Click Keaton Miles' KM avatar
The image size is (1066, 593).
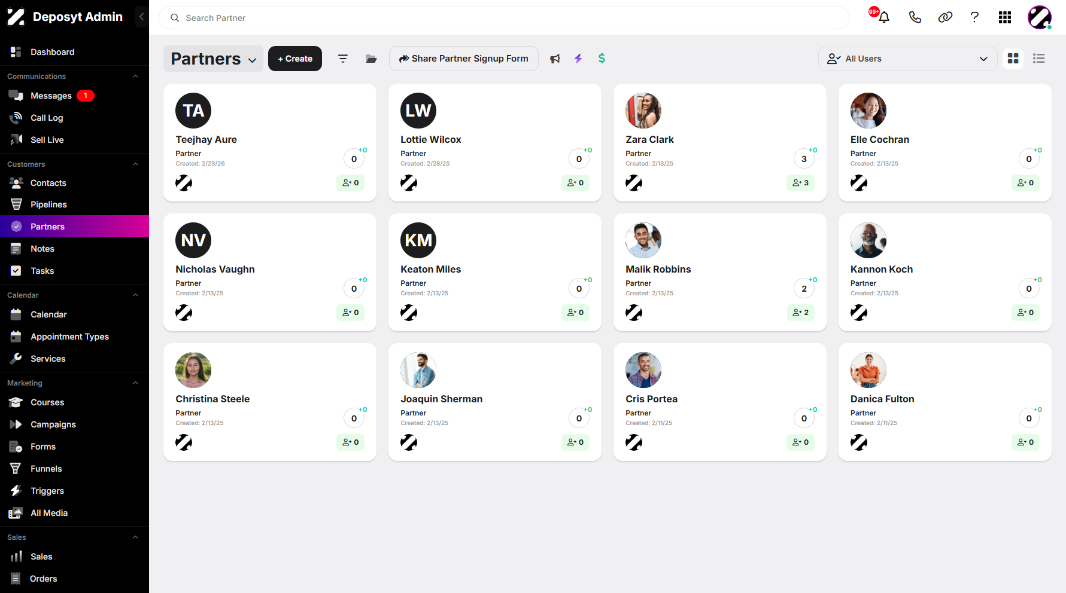[x=418, y=240]
